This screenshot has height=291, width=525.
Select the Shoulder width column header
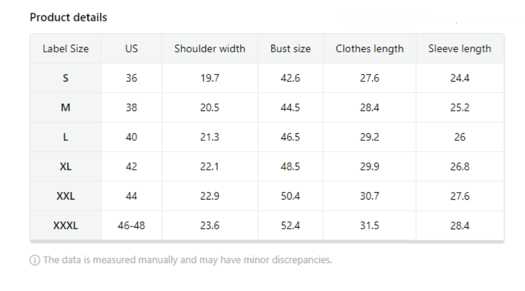click(x=209, y=49)
